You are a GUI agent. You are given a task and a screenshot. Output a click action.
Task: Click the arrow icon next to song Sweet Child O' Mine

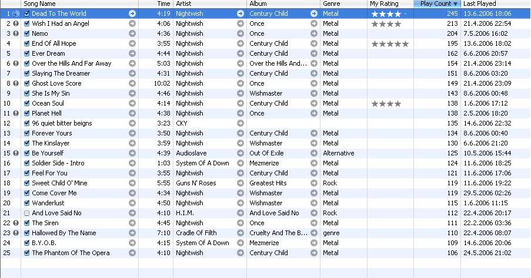[132, 183]
